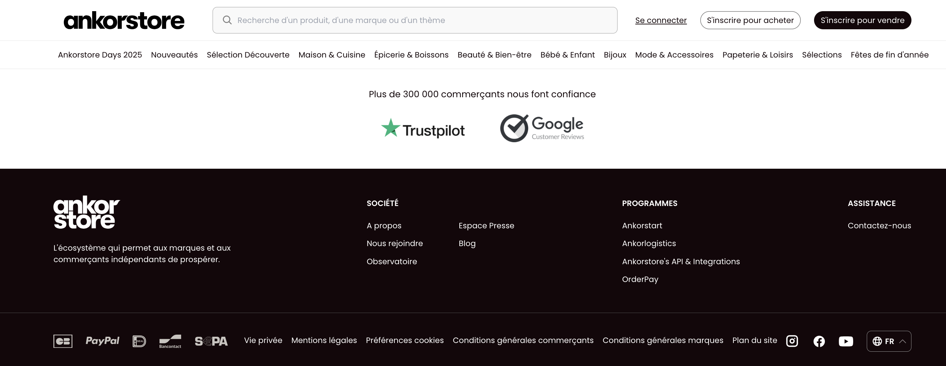Follow the Se connecter link

click(661, 20)
